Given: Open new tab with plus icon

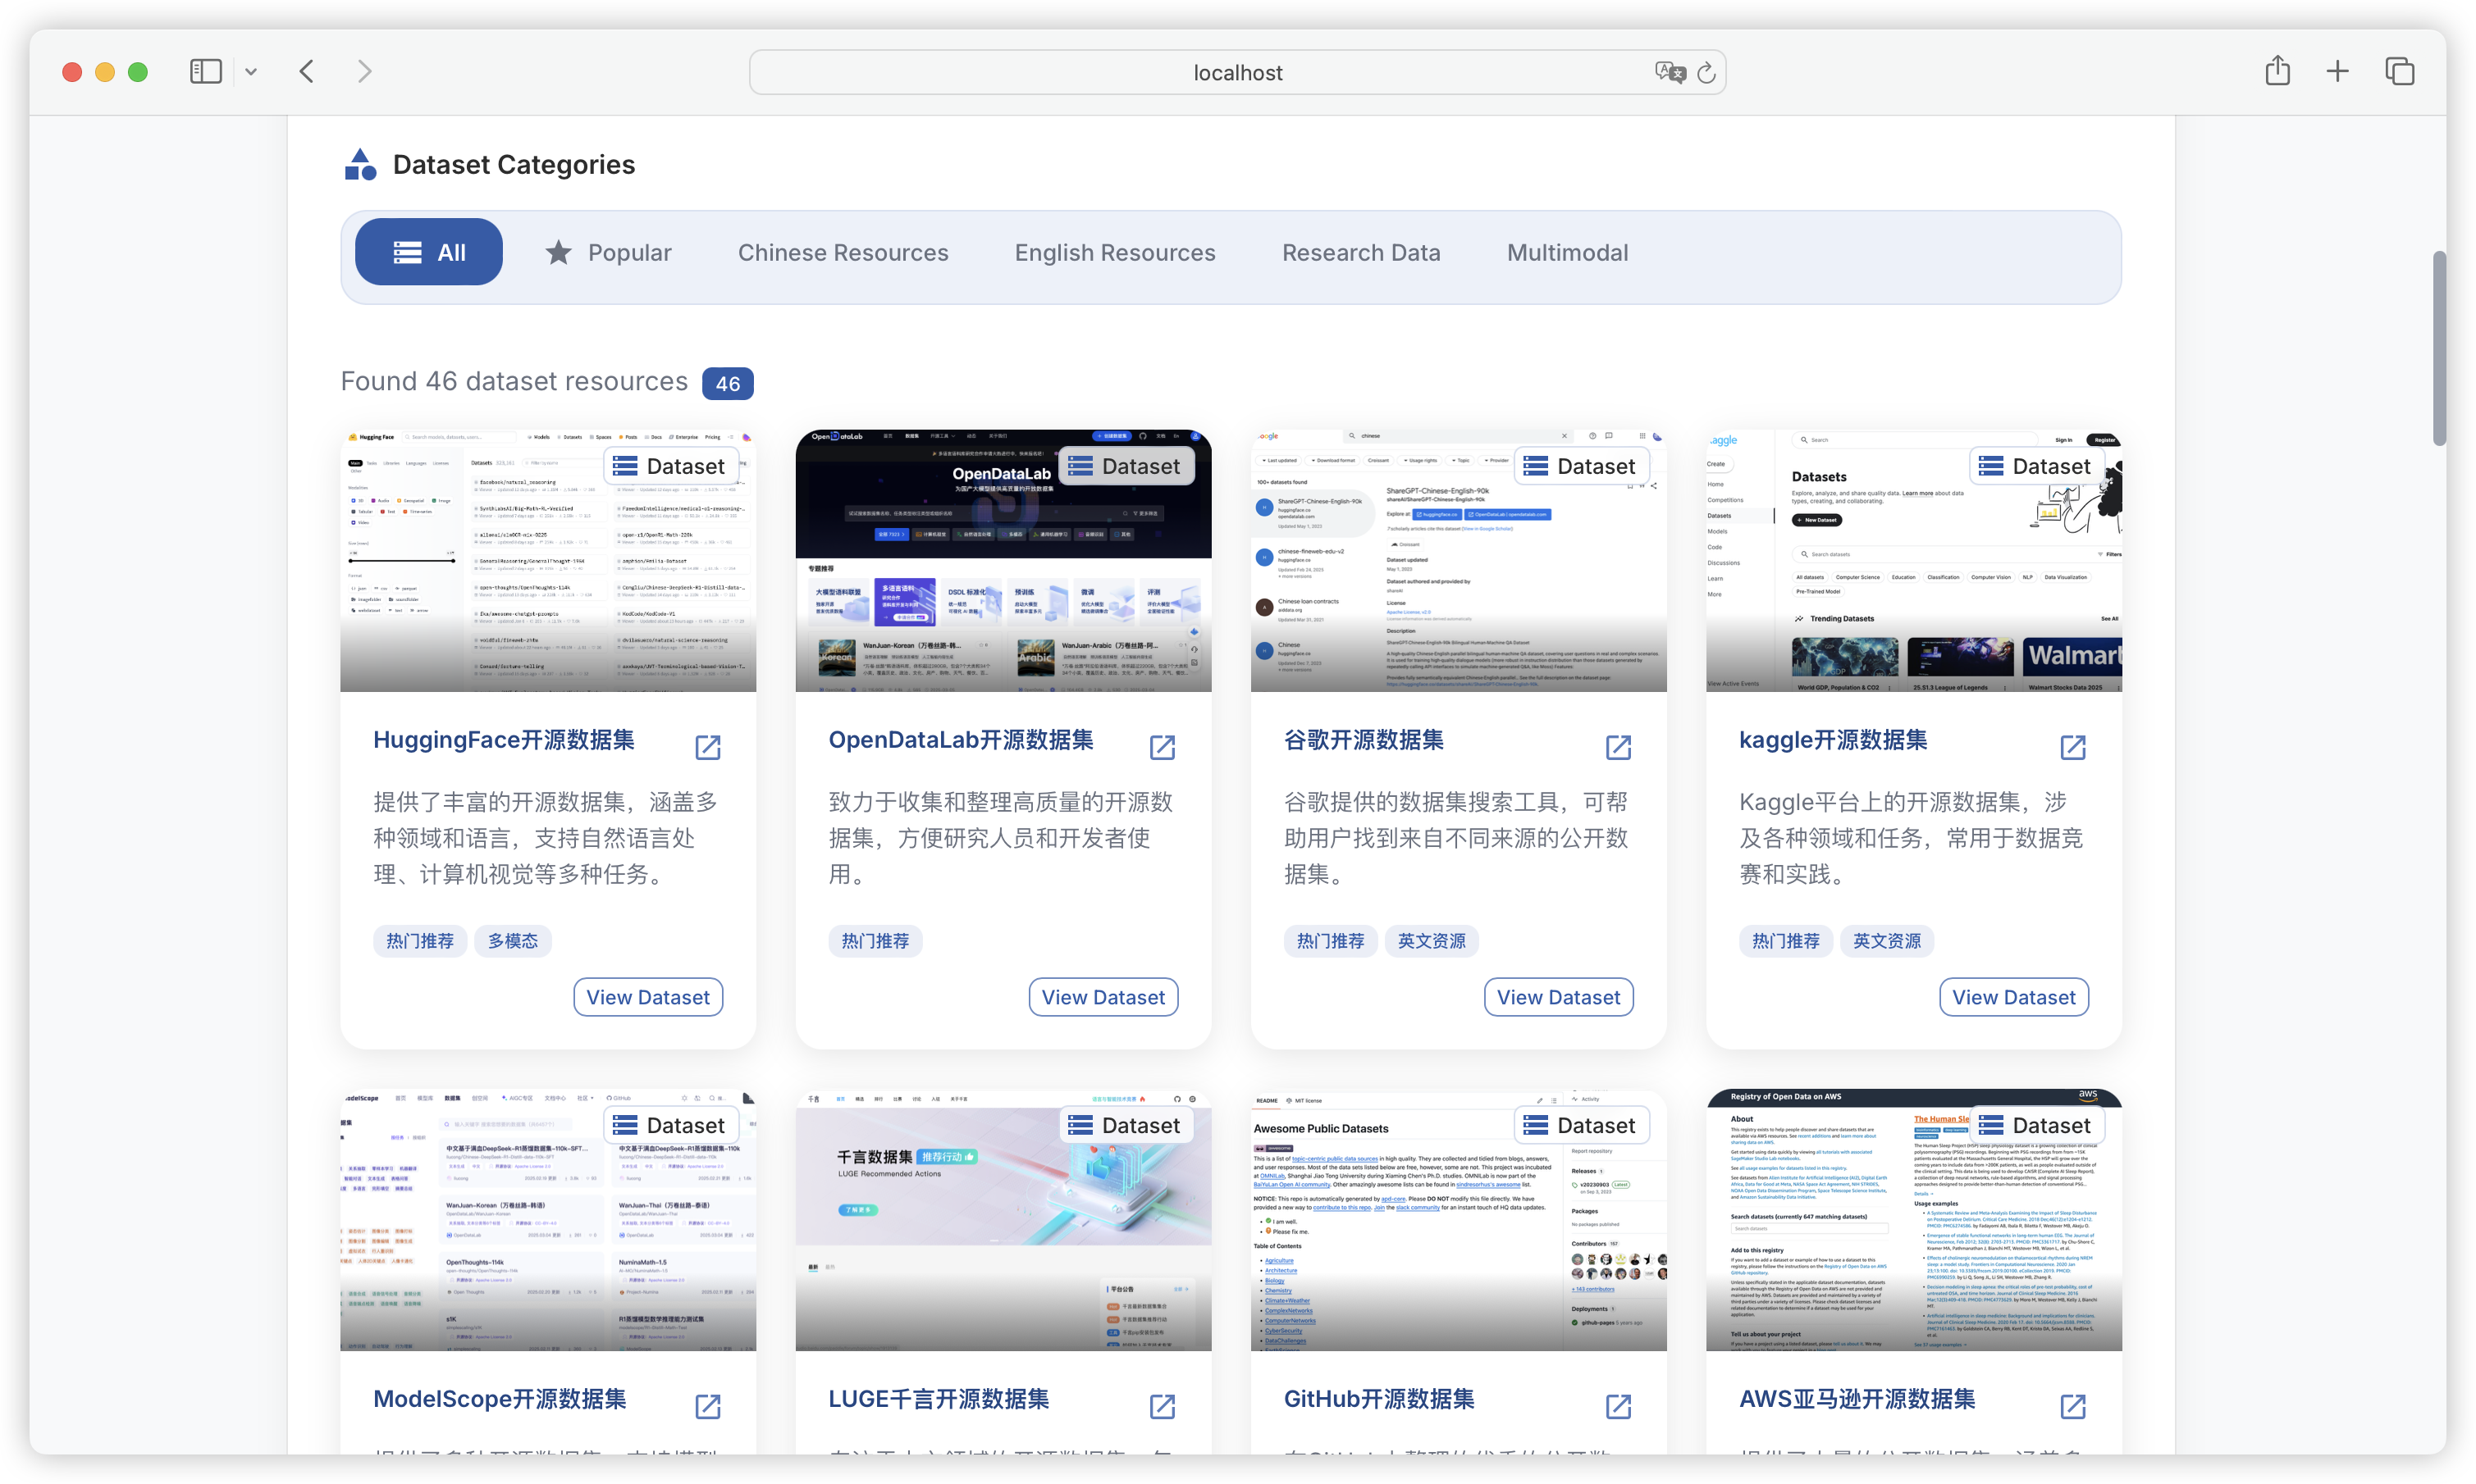Looking at the screenshot, I should (x=2337, y=71).
